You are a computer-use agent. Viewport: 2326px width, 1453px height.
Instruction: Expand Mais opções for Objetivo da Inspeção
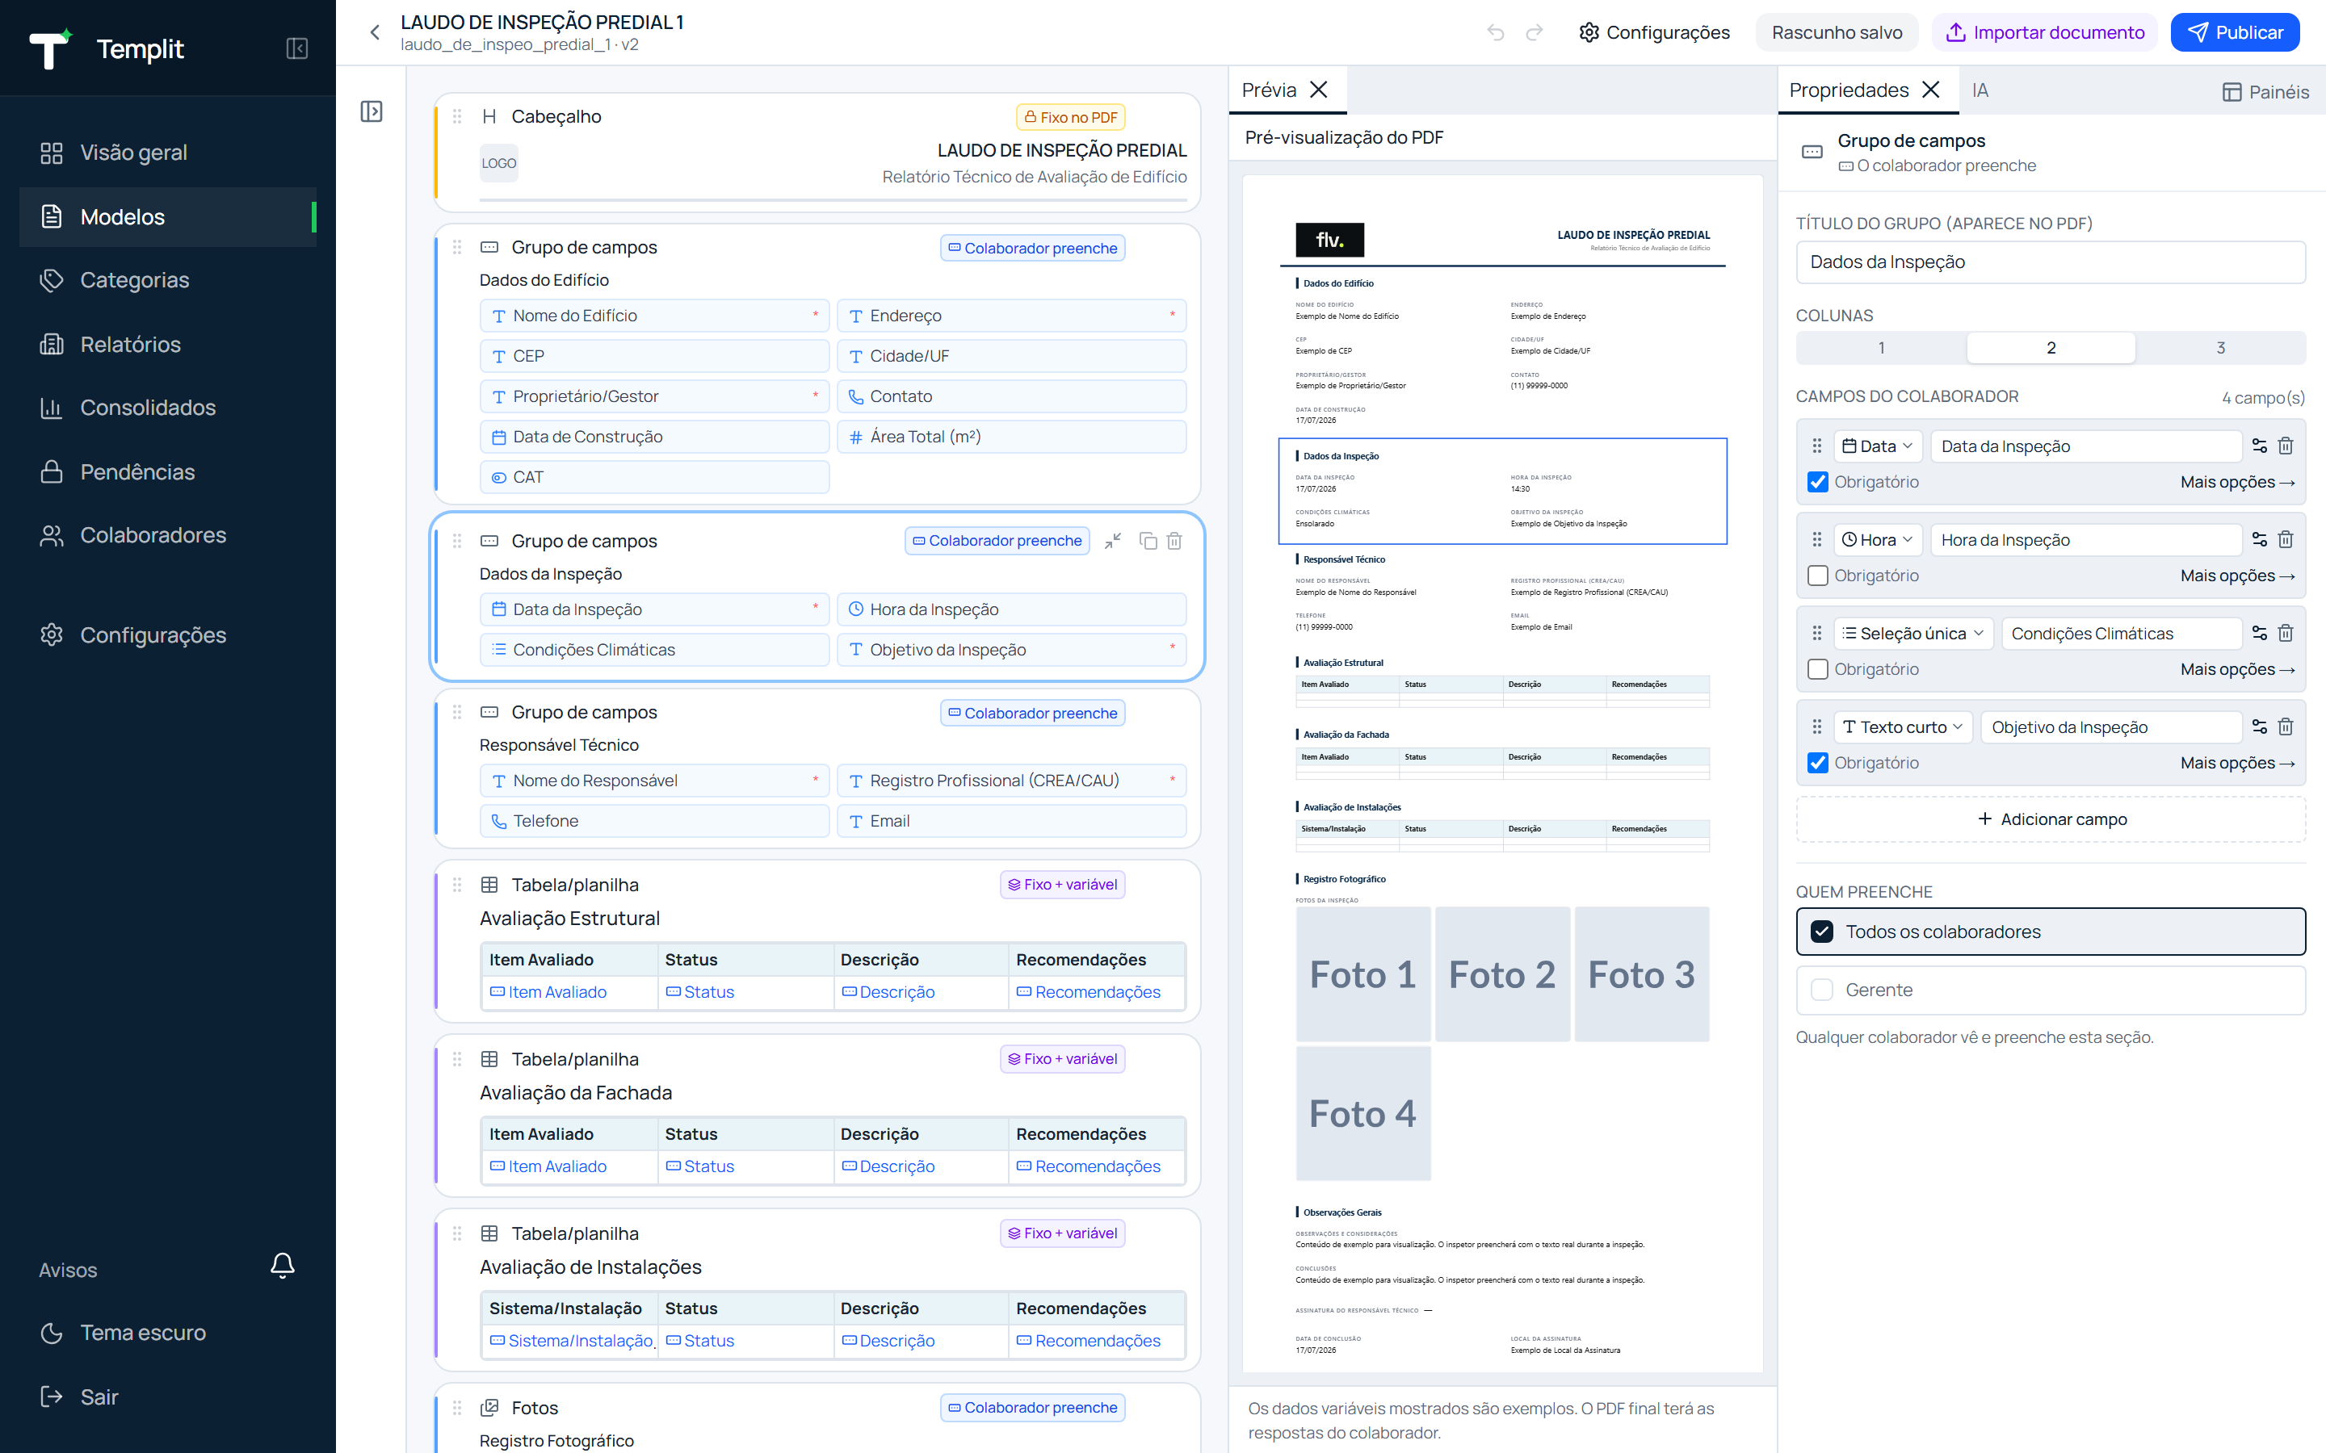(2238, 763)
